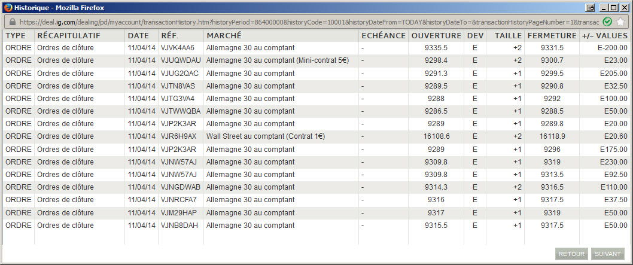Screen dimensions: 633x265
Task: Close the Historique window
Action: tap(623, 8)
